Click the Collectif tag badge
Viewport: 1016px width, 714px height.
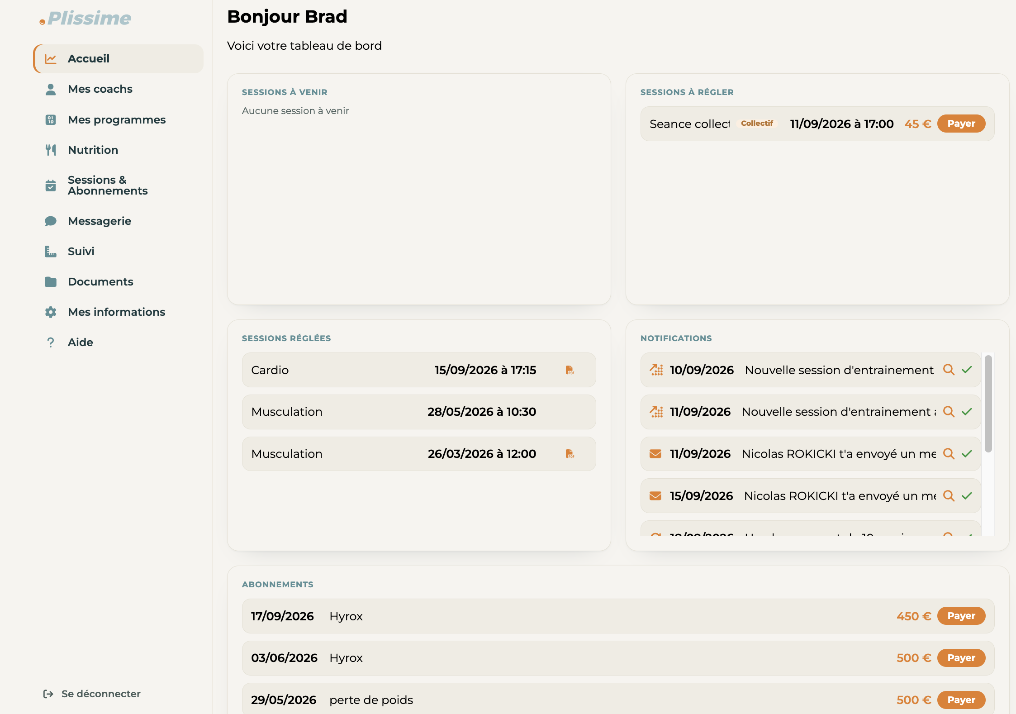(757, 124)
